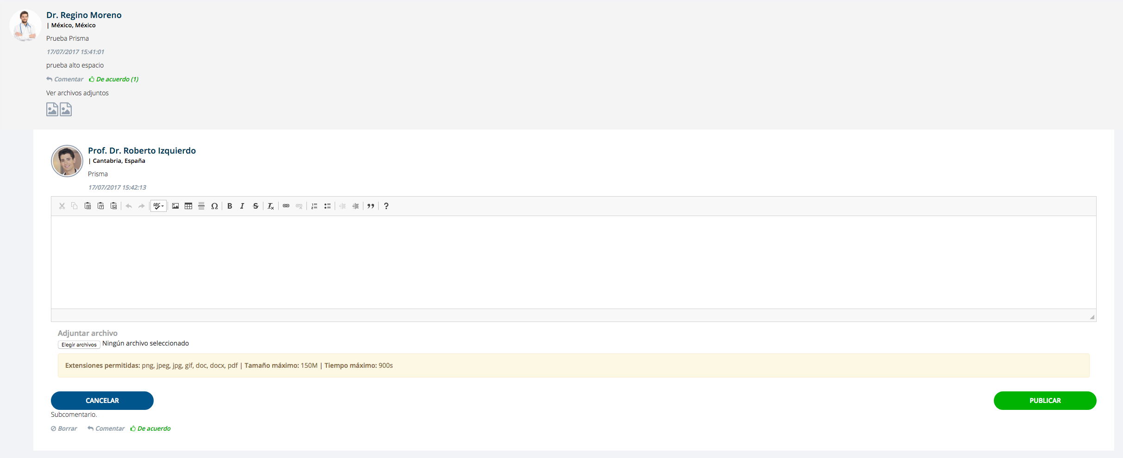This screenshot has height=458, width=1123.
Task: Toggle italic formatting
Action: (242, 206)
